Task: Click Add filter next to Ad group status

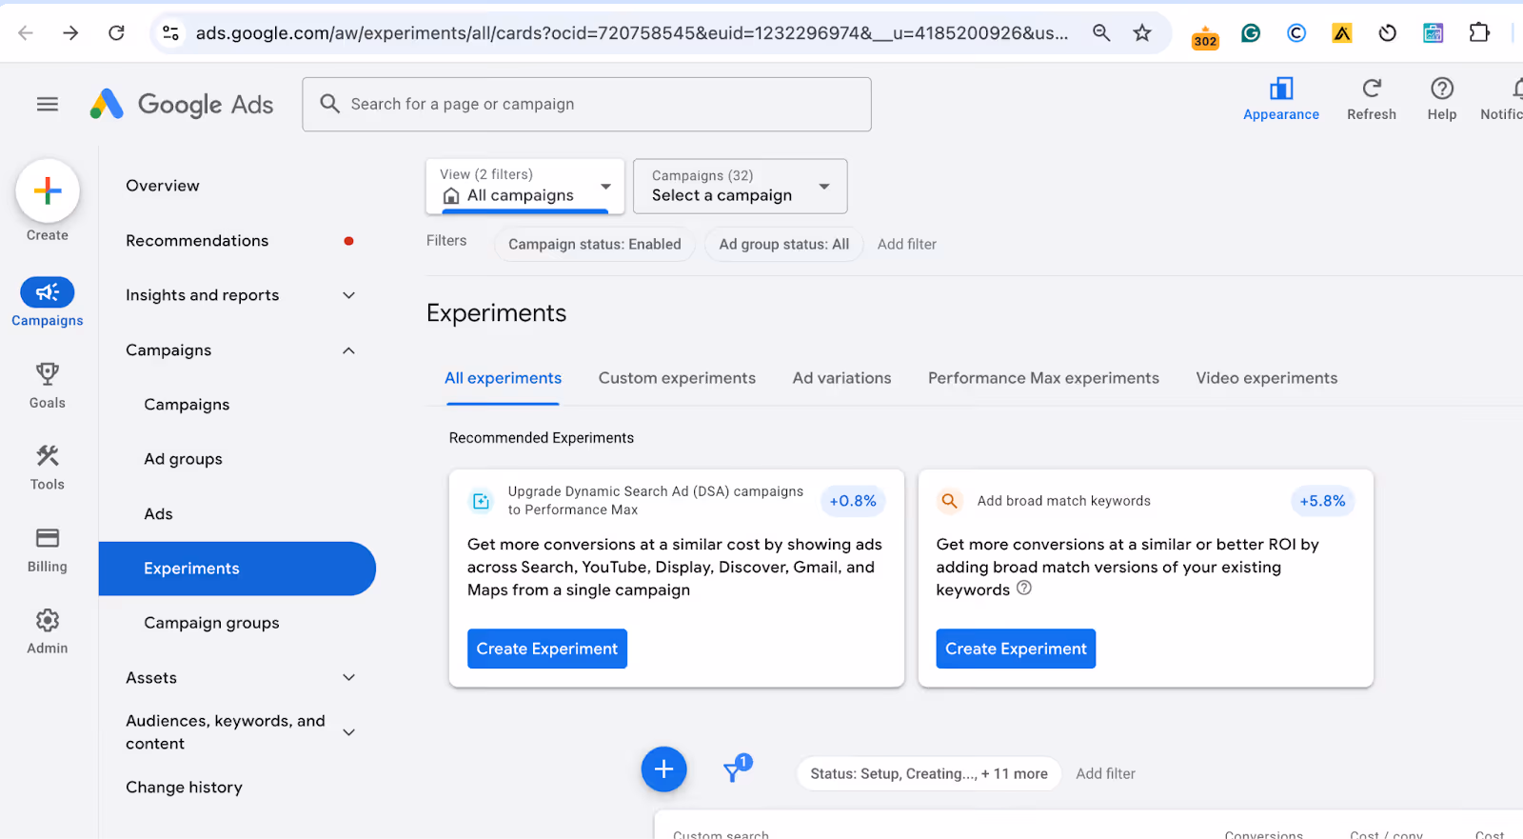Action: 907,244
